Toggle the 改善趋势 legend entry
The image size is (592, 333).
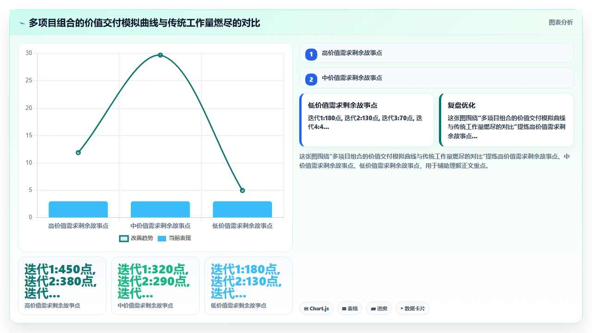tap(136, 238)
